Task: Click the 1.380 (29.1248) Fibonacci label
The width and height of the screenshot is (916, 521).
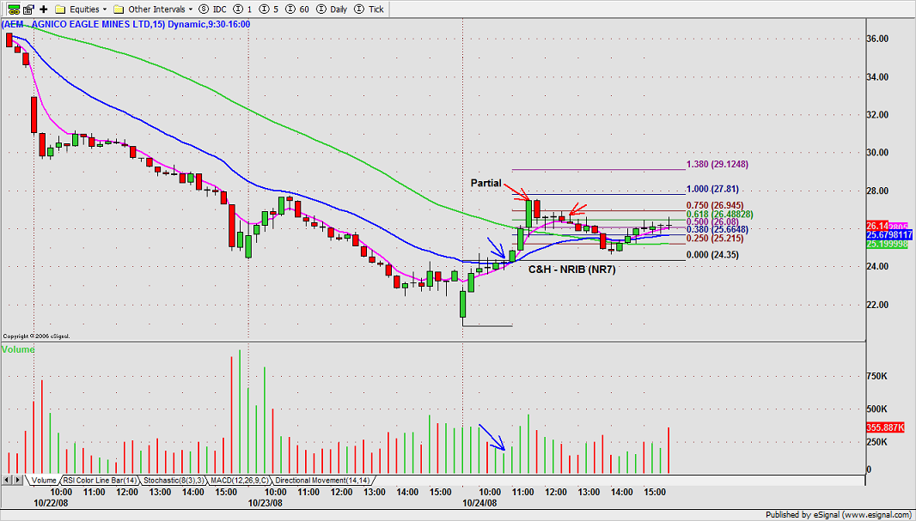Action: coord(716,165)
